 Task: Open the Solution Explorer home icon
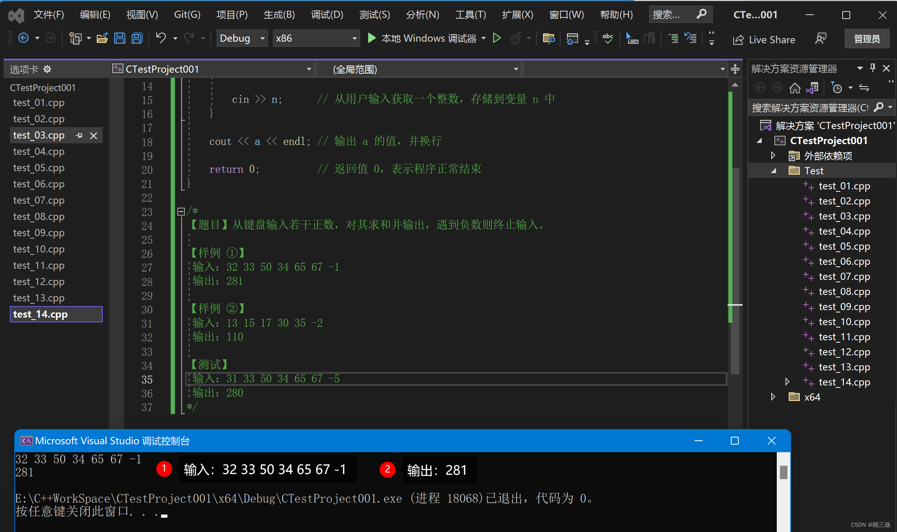(795, 87)
